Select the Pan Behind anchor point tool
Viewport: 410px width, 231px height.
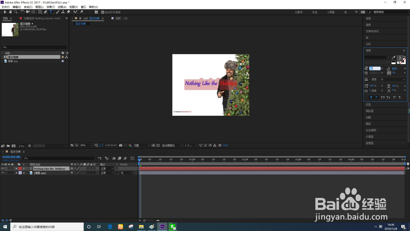pyautogui.click(x=34, y=12)
